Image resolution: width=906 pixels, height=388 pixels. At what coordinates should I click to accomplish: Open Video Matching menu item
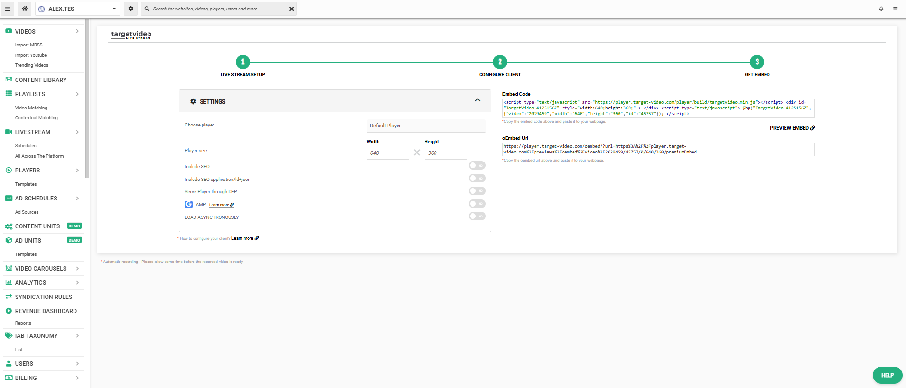point(31,108)
